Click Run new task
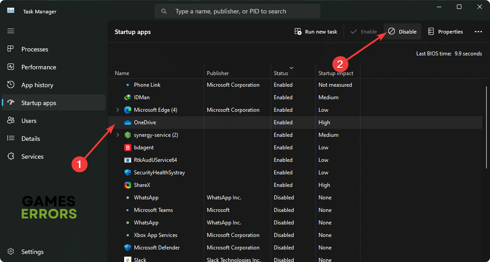This screenshot has width=490, height=262. (x=316, y=32)
